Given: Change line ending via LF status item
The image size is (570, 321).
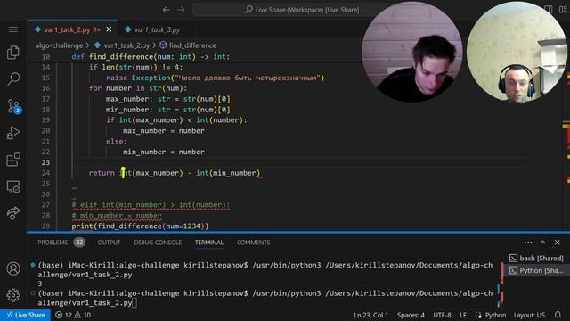Looking at the screenshot, I should 463,315.
